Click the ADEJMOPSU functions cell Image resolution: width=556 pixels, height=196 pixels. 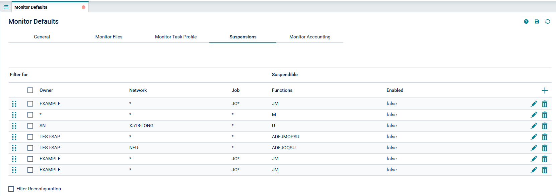tap(286, 137)
